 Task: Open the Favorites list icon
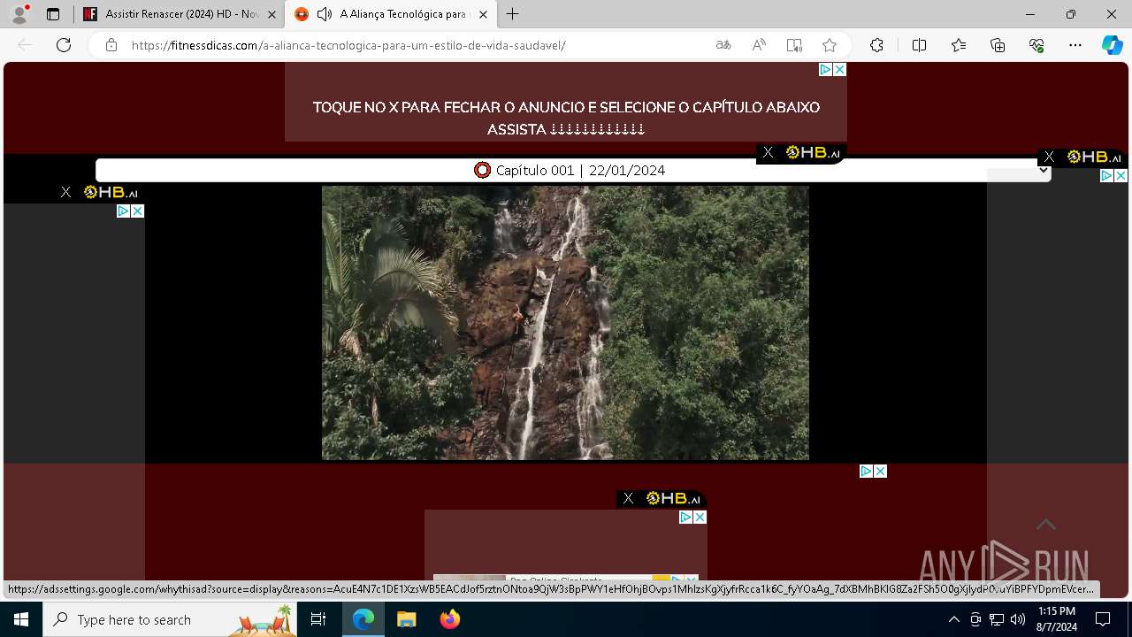[959, 45]
